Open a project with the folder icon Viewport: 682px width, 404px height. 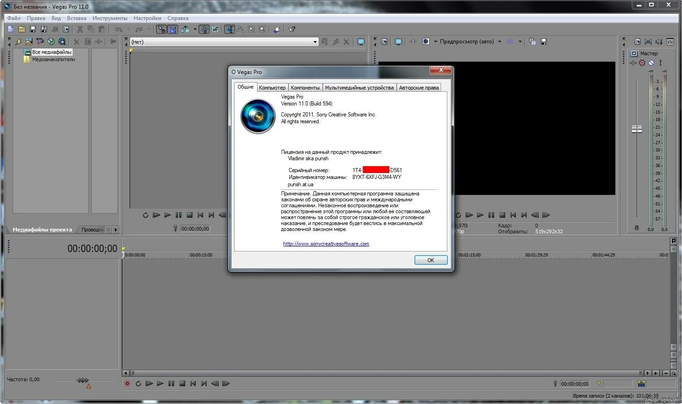pos(21,29)
